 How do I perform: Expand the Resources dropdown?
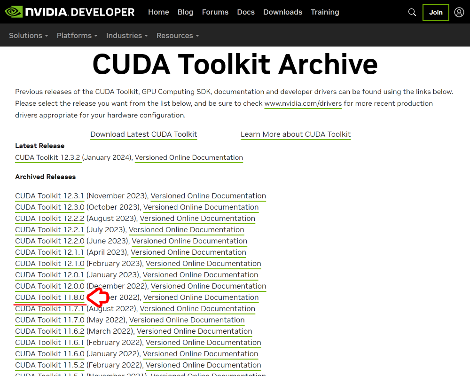tap(177, 35)
